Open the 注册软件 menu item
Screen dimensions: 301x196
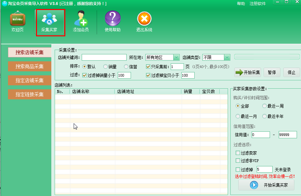[258, 3]
